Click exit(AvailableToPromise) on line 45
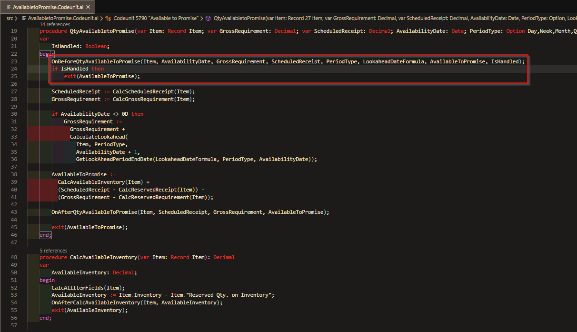This screenshot has height=332, width=577. (x=90, y=227)
